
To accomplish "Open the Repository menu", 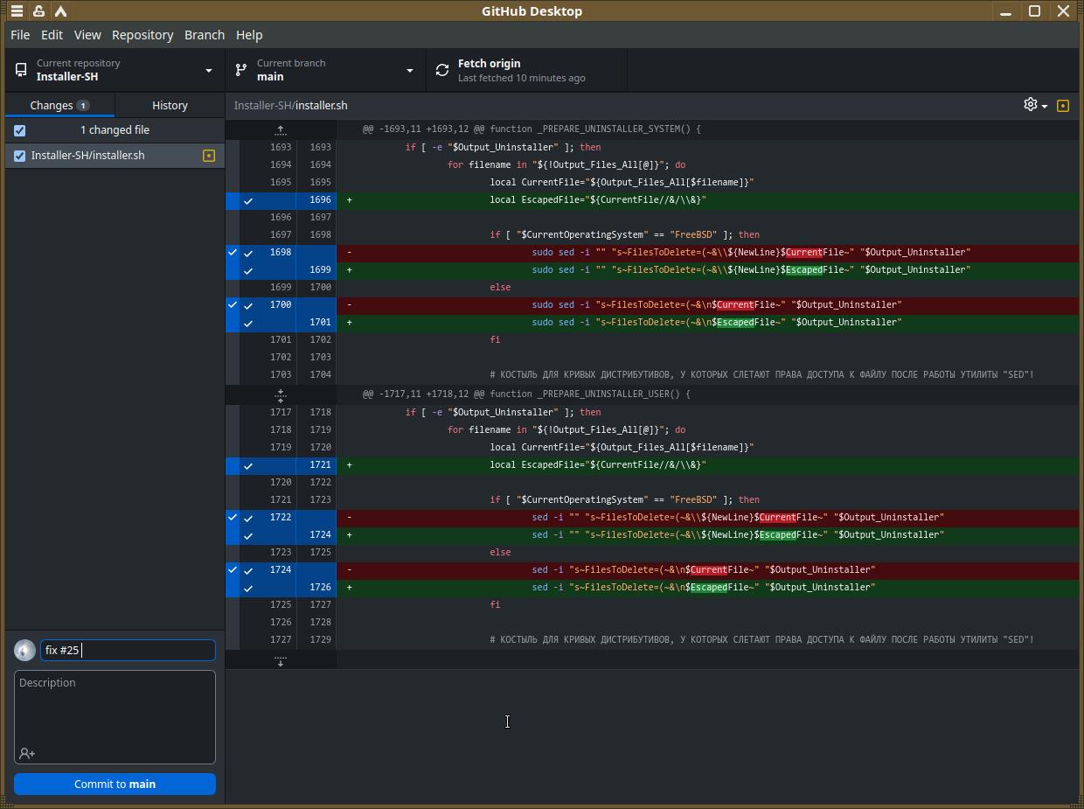I will point(142,35).
